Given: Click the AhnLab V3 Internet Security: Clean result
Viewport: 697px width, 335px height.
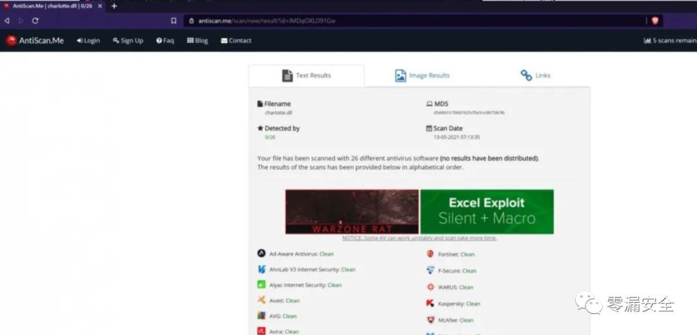Looking at the screenshot, I should point(312,270).
